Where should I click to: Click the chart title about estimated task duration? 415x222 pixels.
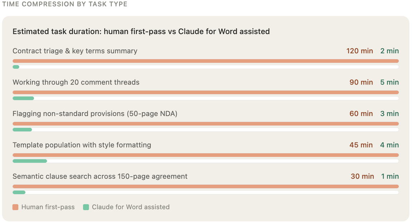(x=141, y=32)
